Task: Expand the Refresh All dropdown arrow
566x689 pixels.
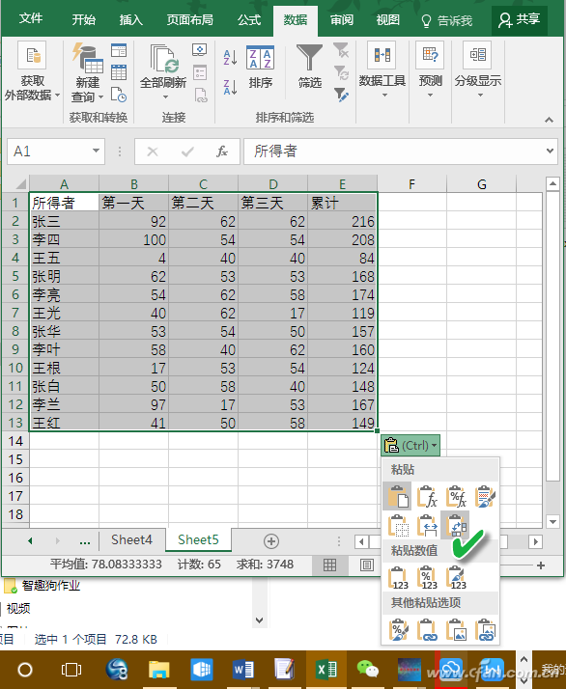Action: click(x=165, y=97)
